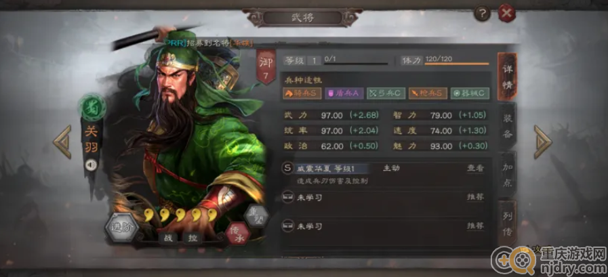
Task: Tap the 进阶 hexagon icon
Action: [x=122, y=227]
